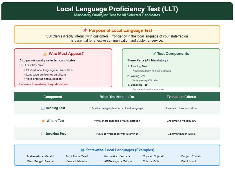Click the book icon beside Reading Test
235x173 pixels.
coord(43,108)
